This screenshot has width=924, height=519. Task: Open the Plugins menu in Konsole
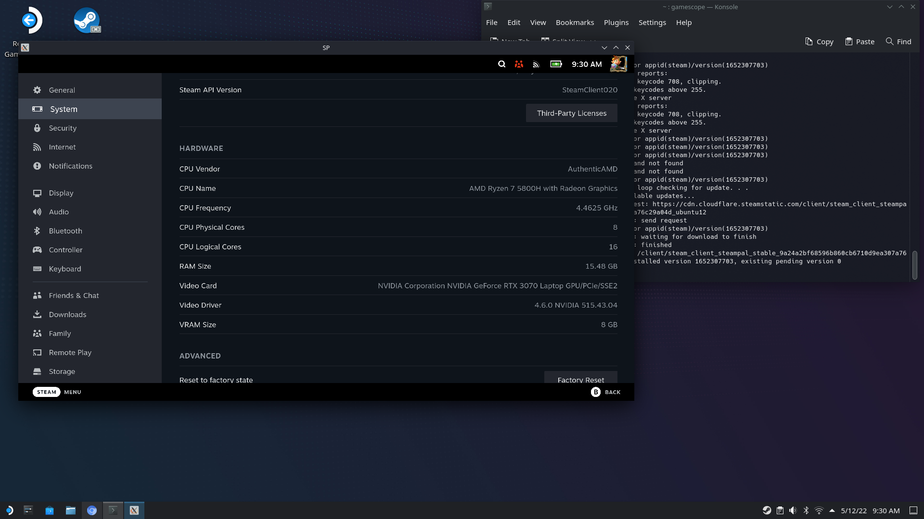point(616,22)
